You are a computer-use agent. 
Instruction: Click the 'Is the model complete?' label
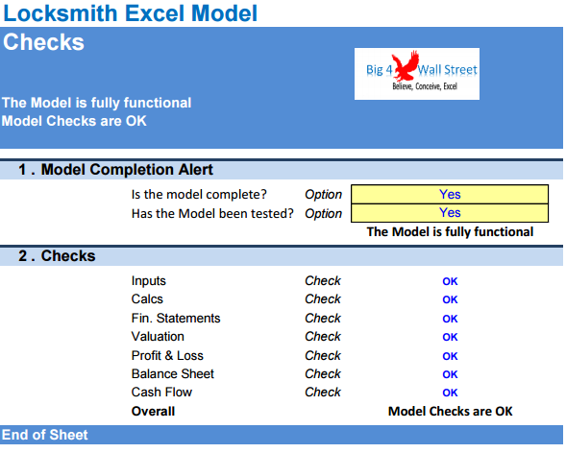click(x=199, y=195)
